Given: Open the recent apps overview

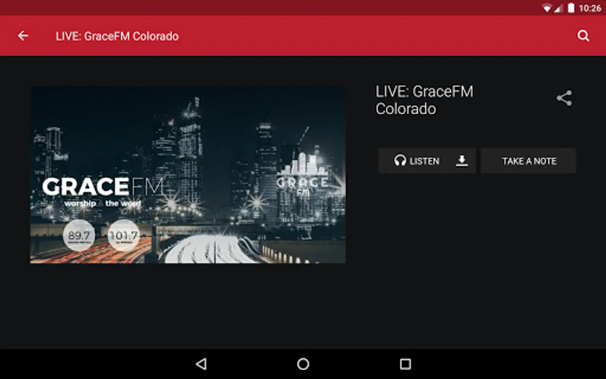Looking at the screenshot, I should [405, 364].
